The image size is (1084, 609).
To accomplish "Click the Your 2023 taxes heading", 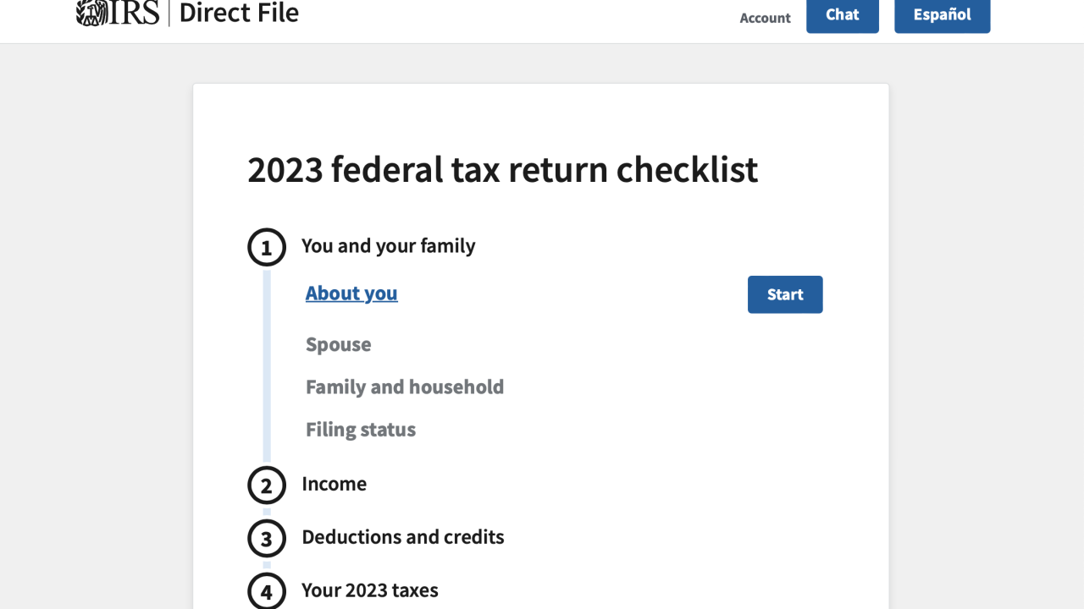I will 370,590.
